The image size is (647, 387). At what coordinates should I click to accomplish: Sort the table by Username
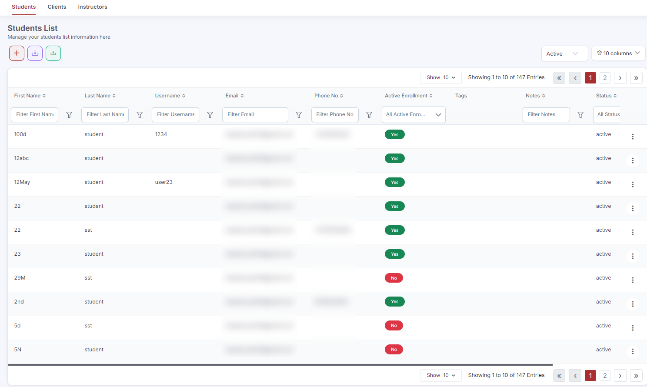[170, 96]
